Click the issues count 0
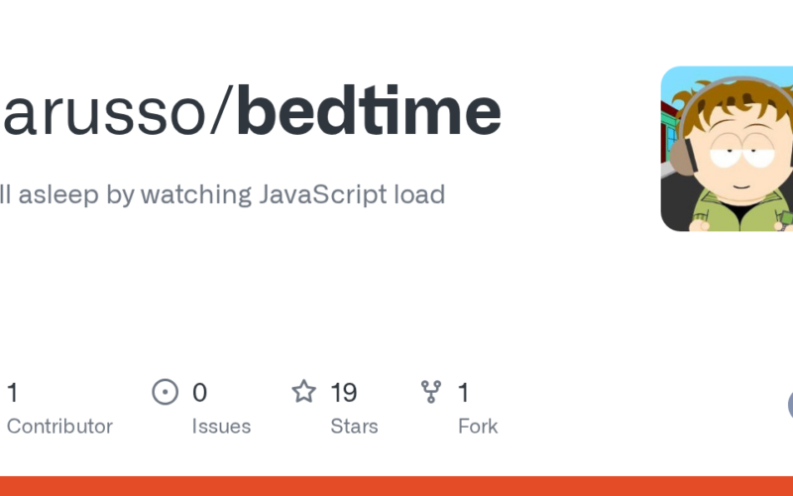Viewport: 793px width, 496px height. point(199,393)
